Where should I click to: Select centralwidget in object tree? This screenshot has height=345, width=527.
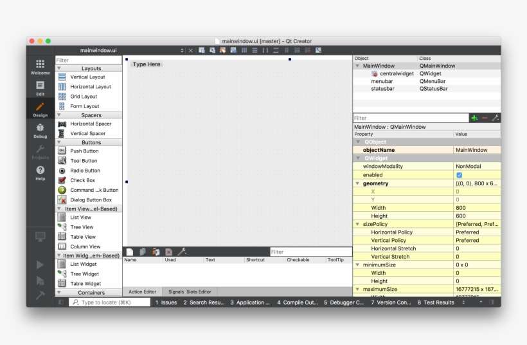click(397, 73)
